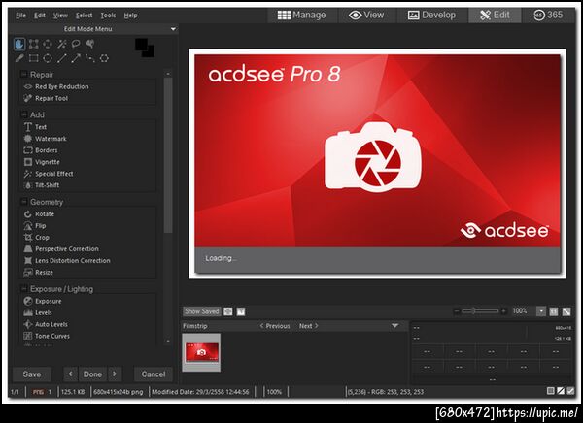Viewport: 583px width, 423px height.
Task: Select the paint Brush drawing tool
Action: (19, 58)
